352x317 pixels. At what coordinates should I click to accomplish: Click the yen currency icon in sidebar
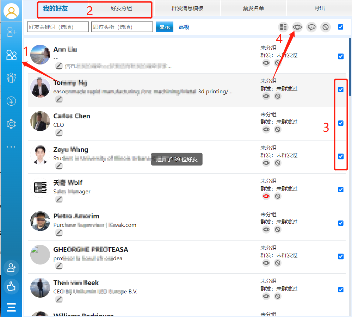tap(11, 101)
